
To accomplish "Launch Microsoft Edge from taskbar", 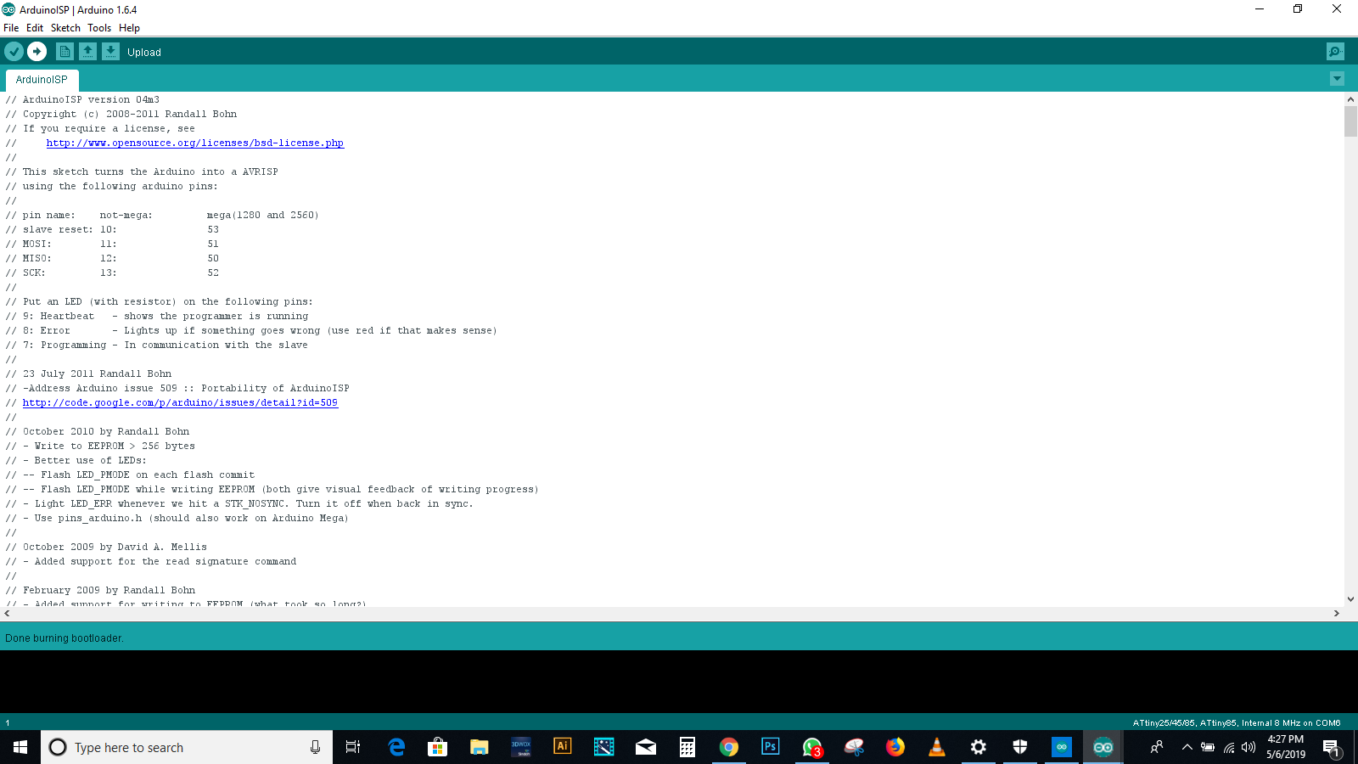I will 396,747.
